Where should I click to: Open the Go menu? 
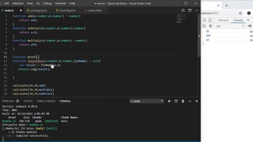pyautogui.click(x=38, y=3)
